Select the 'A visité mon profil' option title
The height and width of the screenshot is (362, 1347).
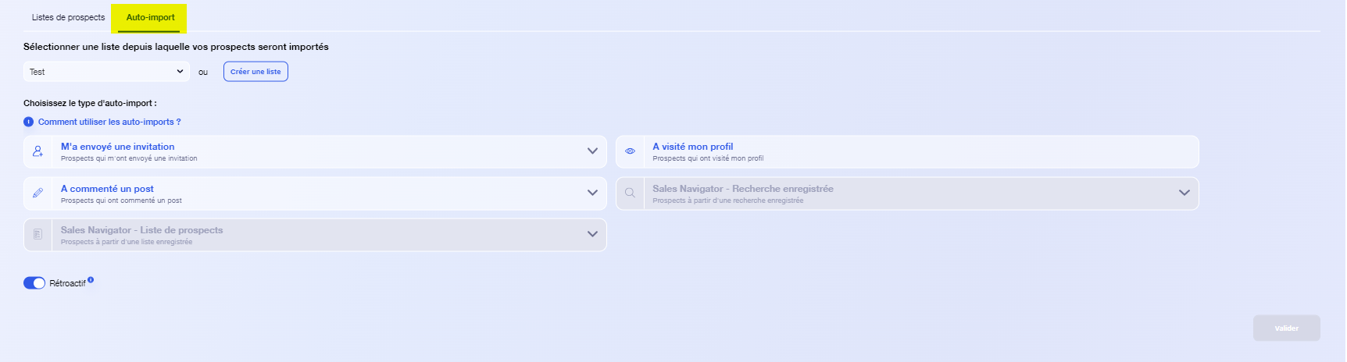693,147
